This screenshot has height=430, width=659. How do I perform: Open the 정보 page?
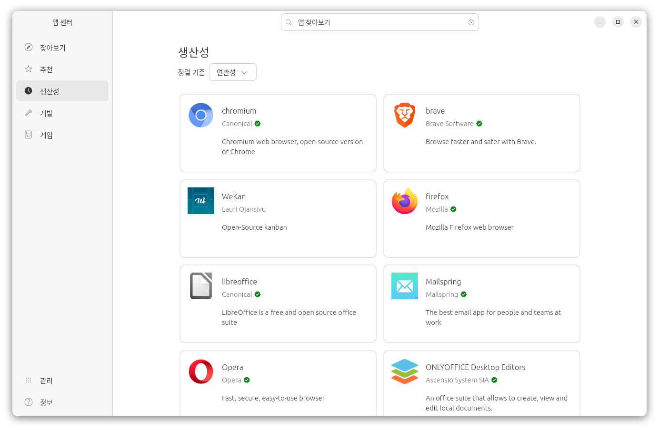[x=62, y=402]
